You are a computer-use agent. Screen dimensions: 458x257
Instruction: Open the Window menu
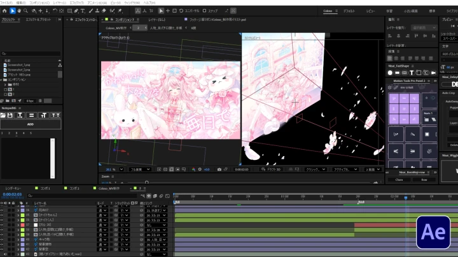[x=132, y=3]
